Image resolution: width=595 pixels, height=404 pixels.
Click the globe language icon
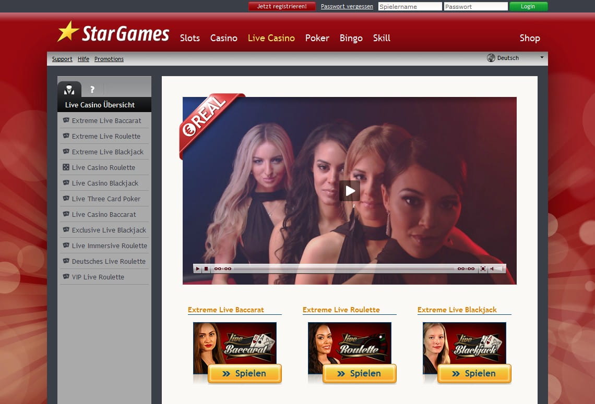point(491,58)
